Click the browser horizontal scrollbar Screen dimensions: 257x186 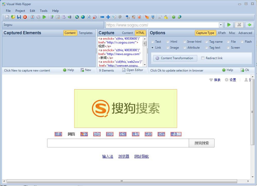122,181
